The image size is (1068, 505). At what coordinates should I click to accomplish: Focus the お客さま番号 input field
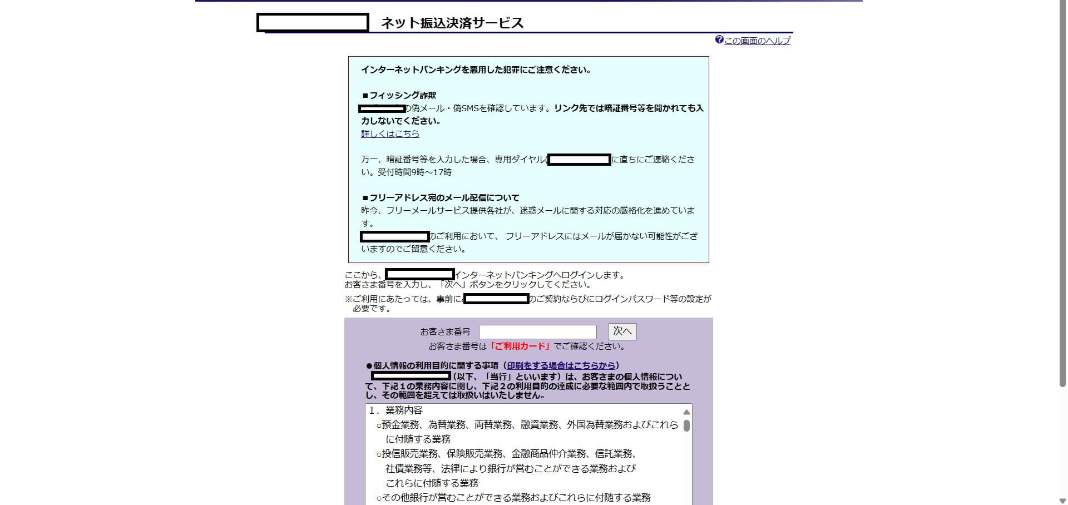coord(537,332)
